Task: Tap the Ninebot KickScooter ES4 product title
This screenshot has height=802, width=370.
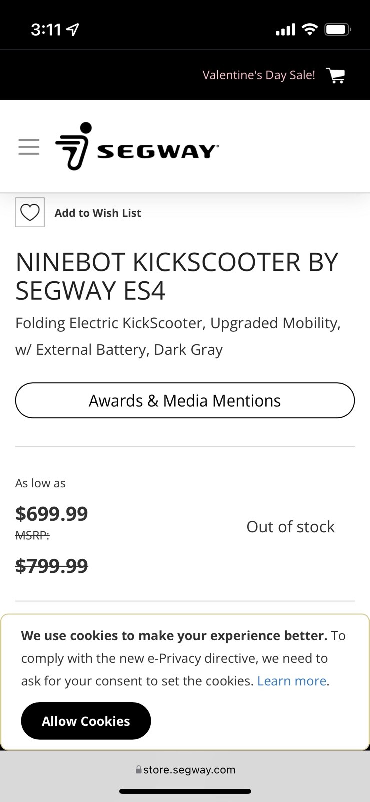Action: (177, 276)
